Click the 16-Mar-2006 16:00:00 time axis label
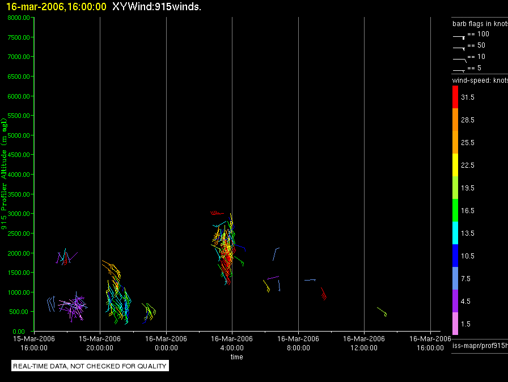 coord(430,343)
